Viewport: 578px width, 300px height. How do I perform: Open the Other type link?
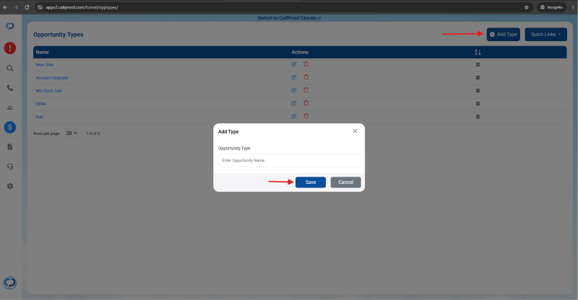click(41, 104)
